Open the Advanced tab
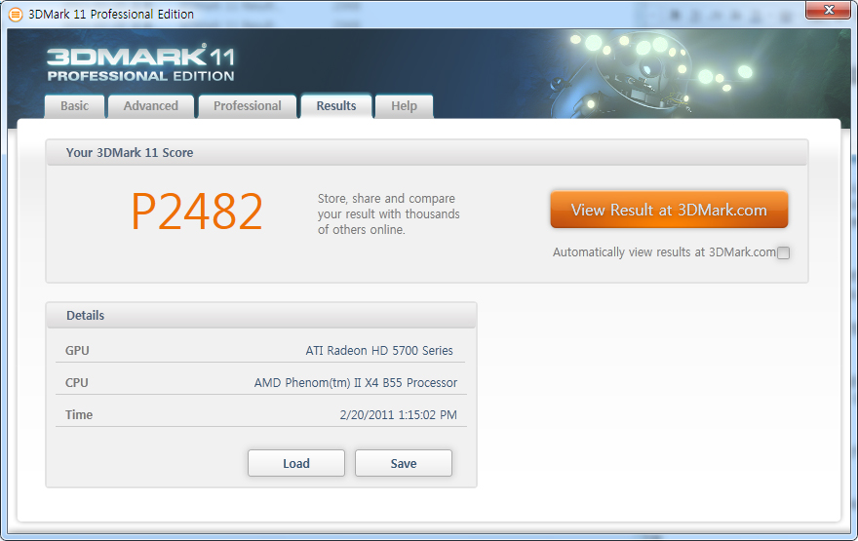The width and height of the screenshot is (858, 541). tap(151, 106)
